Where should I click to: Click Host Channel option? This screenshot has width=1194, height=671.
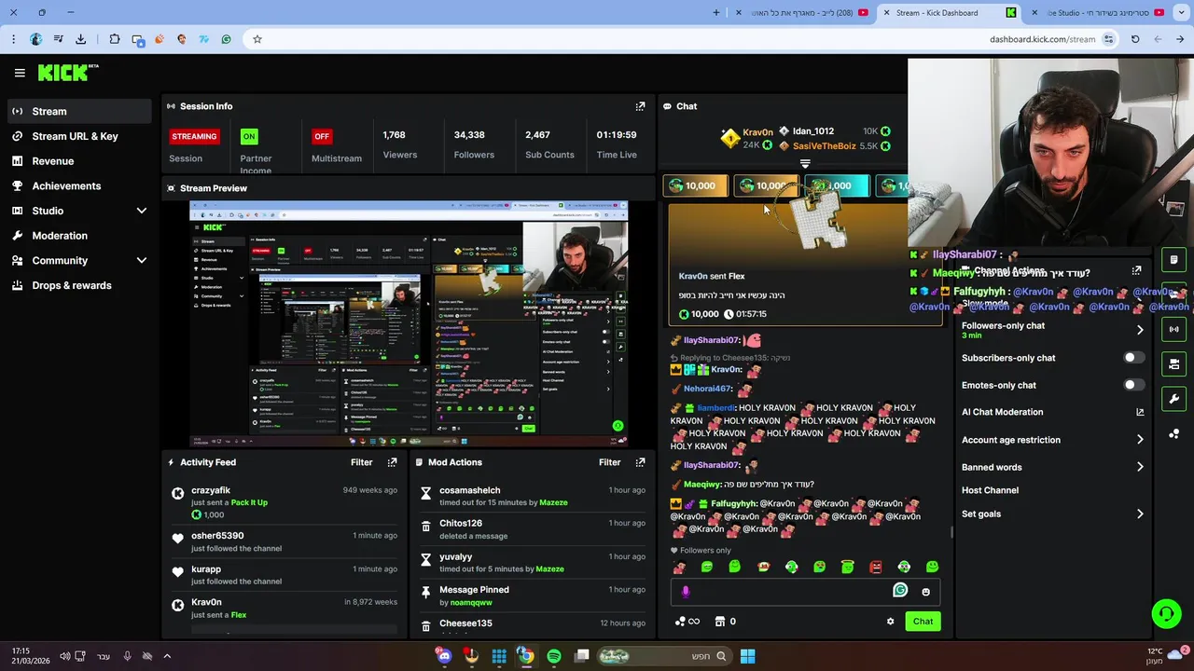coord(990,490)
